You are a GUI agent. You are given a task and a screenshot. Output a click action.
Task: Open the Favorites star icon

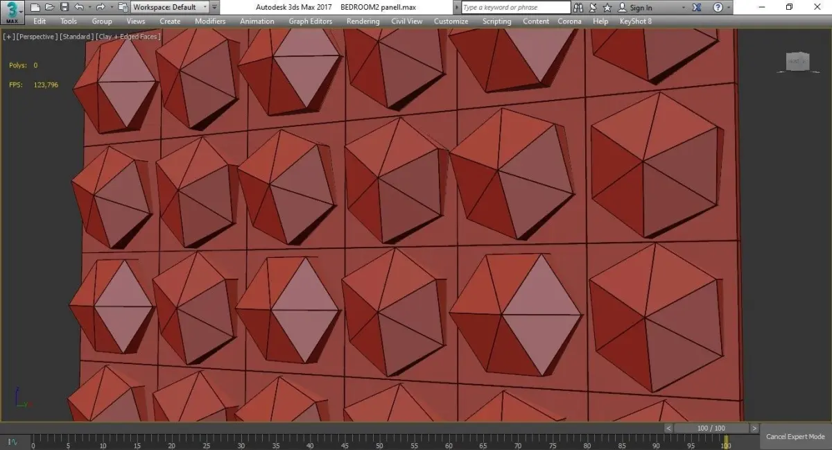(607, 8)
